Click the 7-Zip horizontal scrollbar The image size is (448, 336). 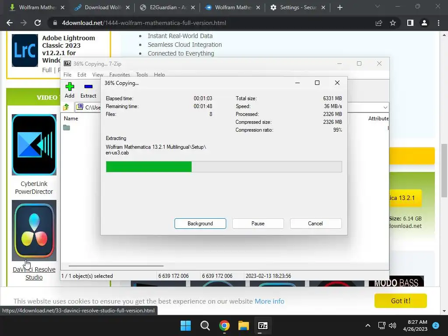pos(116,266)
